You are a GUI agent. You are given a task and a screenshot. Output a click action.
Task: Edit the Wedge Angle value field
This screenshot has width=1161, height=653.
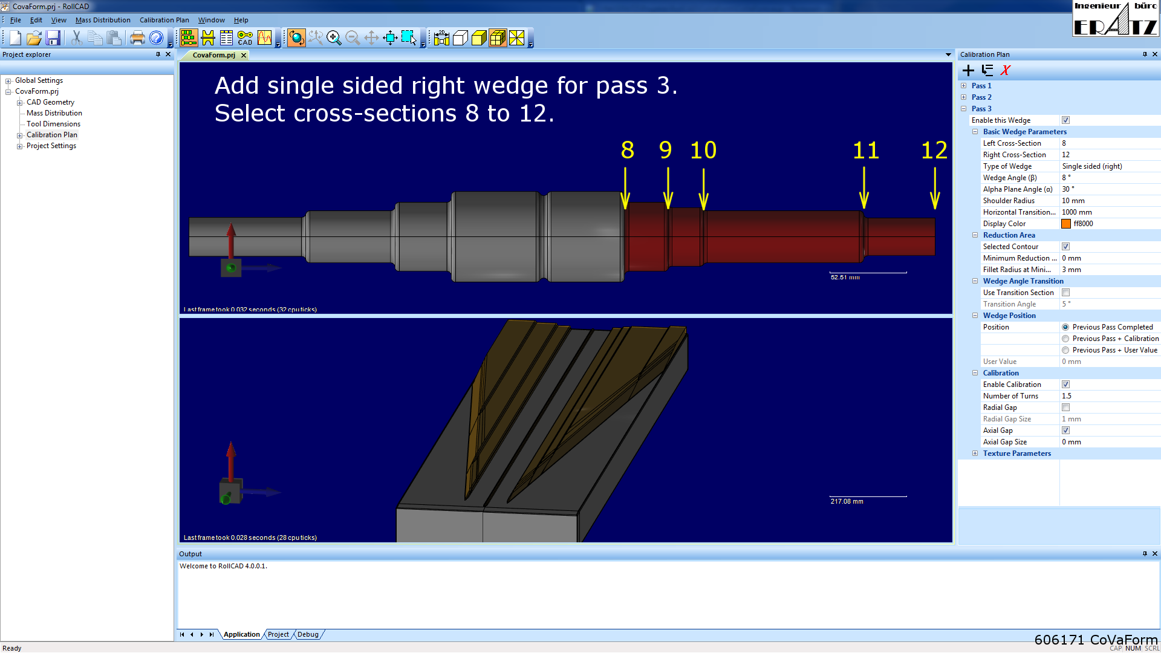point(1110,178)
